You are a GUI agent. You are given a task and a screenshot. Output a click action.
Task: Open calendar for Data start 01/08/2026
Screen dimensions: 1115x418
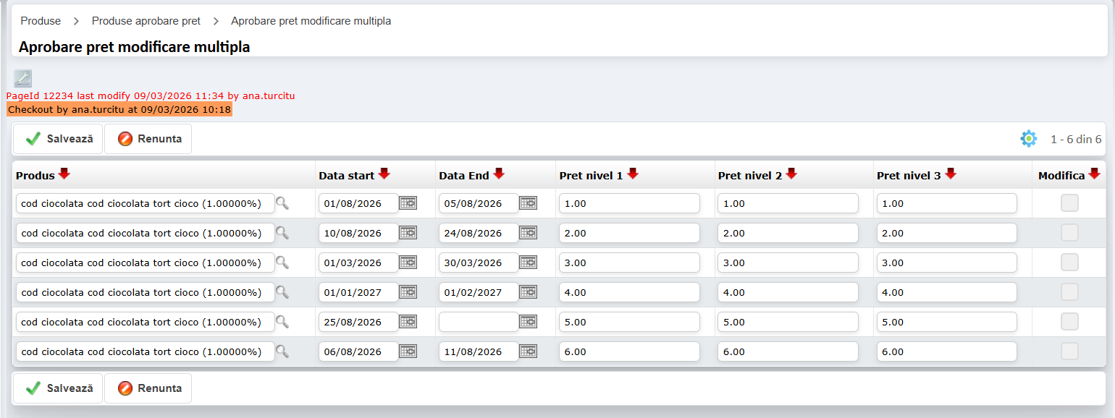tap(408, 204)
